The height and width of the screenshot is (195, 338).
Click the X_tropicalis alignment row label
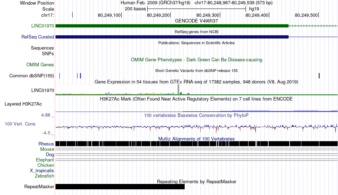click(42, 171)
